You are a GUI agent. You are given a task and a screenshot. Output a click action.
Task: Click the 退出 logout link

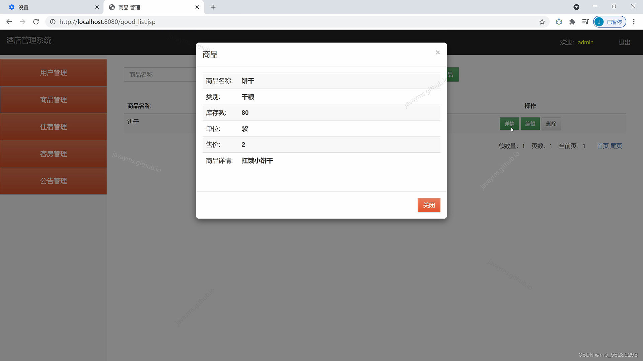click(624, 42)
